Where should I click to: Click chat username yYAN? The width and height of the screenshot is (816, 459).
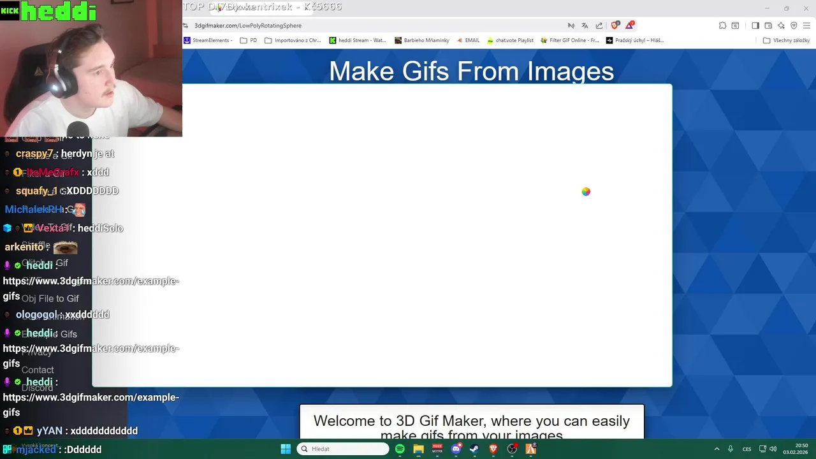point(50,431)
